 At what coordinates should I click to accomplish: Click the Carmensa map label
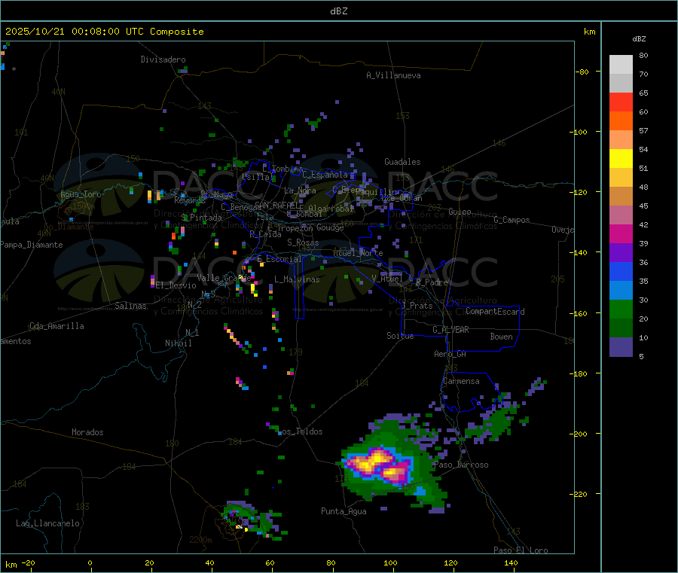pyautogui.click(x=461, y=381)
